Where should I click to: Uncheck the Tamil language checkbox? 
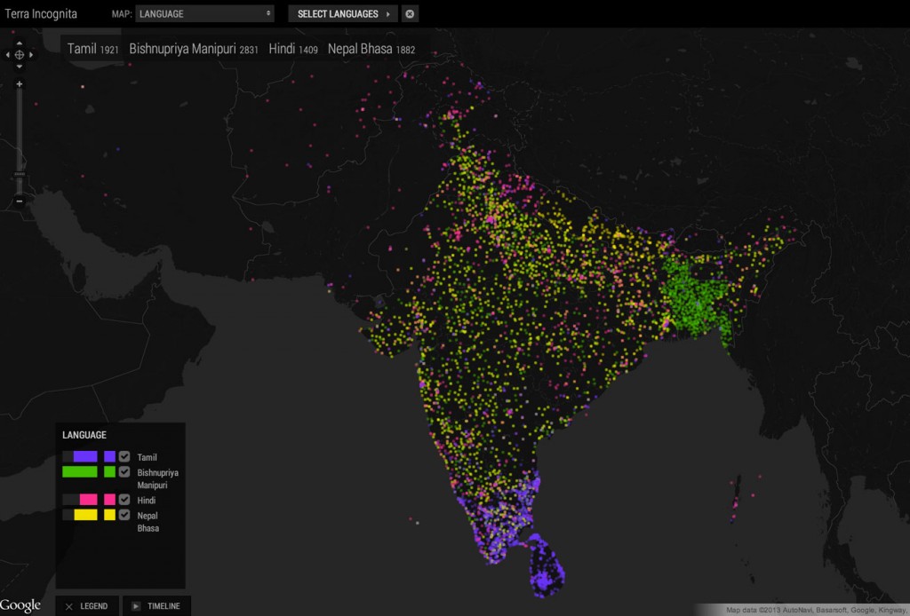[x=124, y=456]
